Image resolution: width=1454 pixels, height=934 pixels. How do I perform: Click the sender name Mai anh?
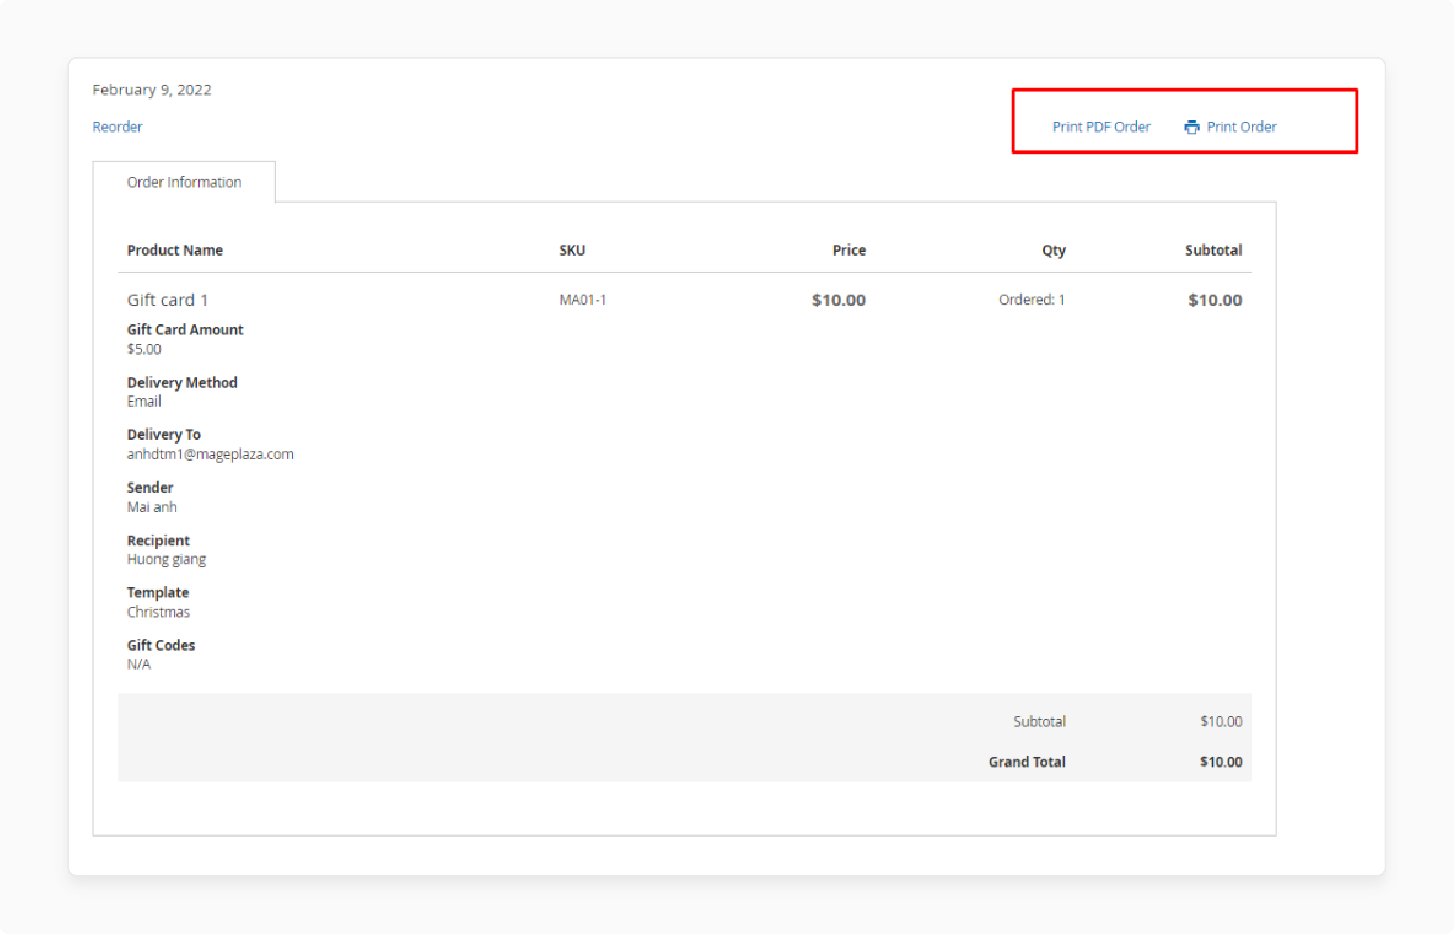(152, 507)
